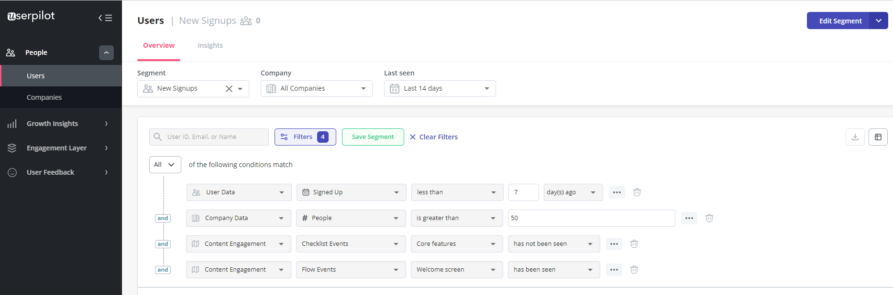The height and width of the screenshot is (295, 893).
Task: Click the 'and' connector before Flow Events
Action: tap(163, 270)
